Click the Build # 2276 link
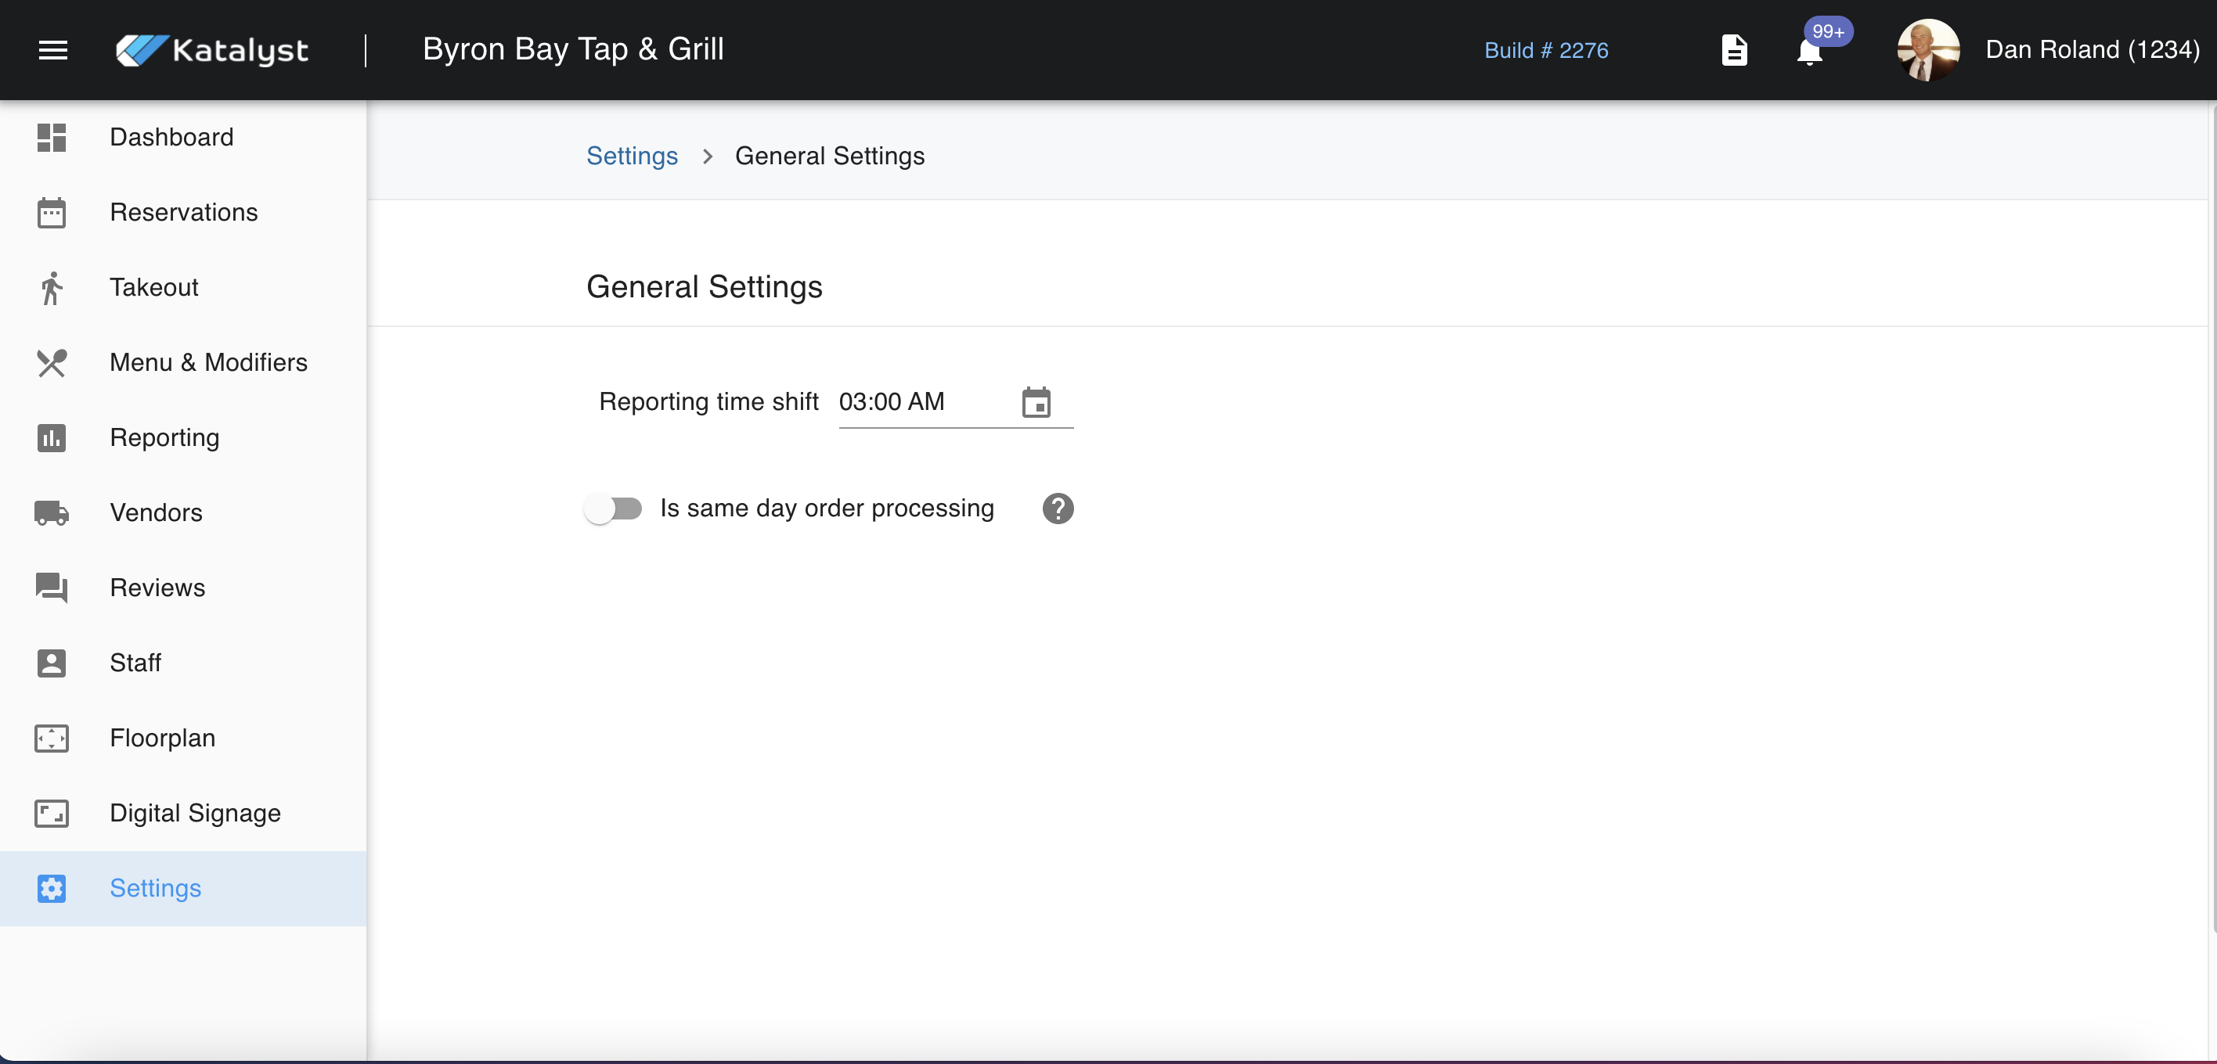The image size is (2217, 1064). pyautogui.click(x=1545, y=50)
